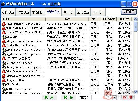The image size is (138, 101).
Task: Minimize the 精锐网吧辅助工具 window
Action: tap(123, 4)
